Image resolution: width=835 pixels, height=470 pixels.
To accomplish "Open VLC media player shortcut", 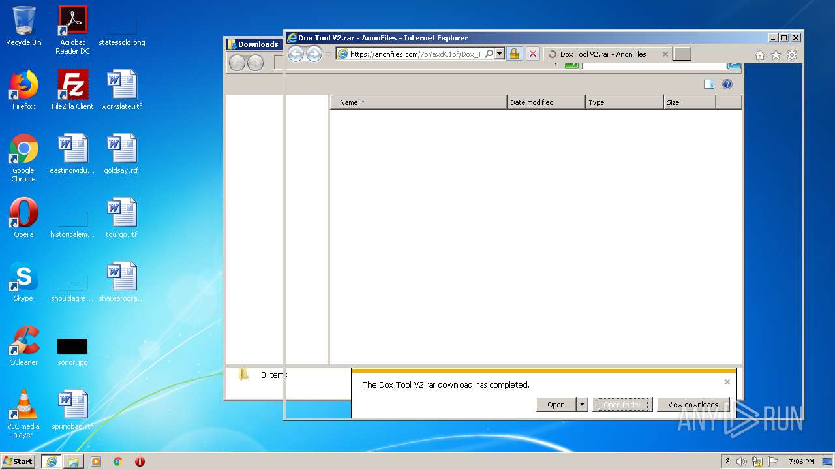I will (x=23, y=414).
